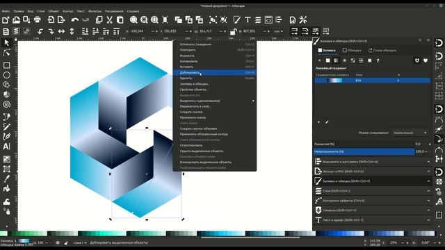Click the zoom percentage field

click(394, 242)
